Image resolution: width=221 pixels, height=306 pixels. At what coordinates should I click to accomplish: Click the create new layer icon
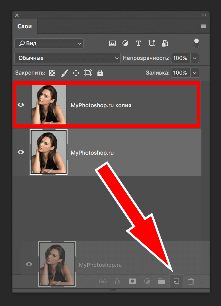(177, 281)
